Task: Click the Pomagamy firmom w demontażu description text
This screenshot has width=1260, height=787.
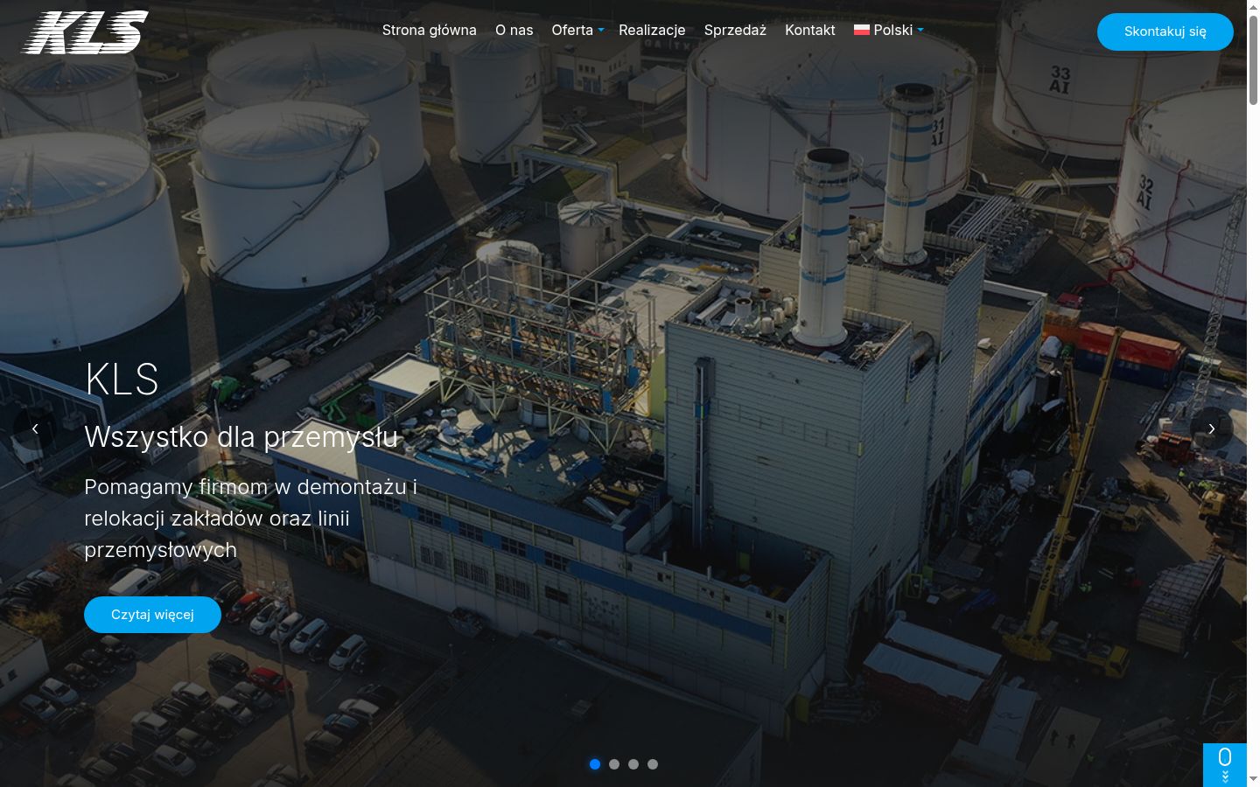Action: [250, 518]
